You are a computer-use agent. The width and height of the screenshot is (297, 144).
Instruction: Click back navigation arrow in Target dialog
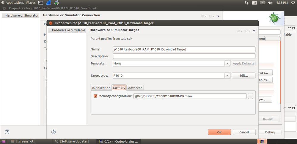point(238,31)
